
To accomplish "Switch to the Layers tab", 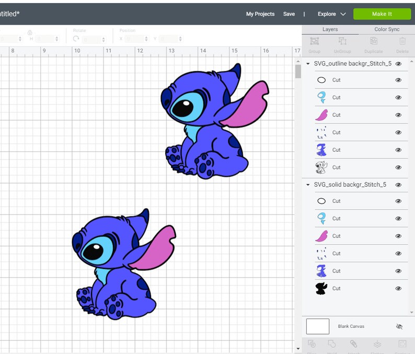I will pyautogui.click(x=330, y=29).
